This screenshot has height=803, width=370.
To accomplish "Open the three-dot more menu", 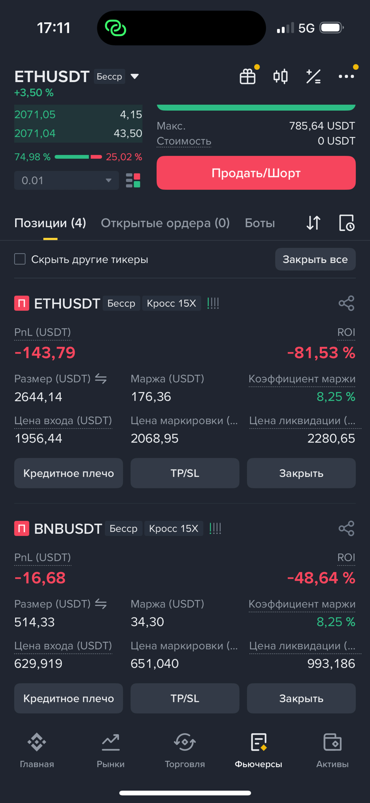I will 346,76.
